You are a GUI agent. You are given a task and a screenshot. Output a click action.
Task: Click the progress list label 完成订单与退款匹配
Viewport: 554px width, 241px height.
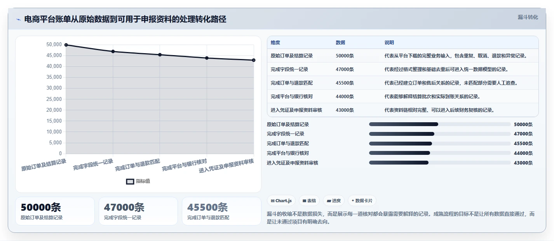(x=288, y=144)
